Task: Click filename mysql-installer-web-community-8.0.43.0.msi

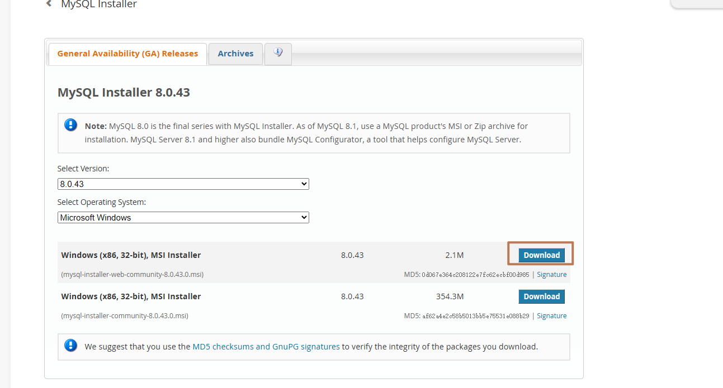Action: 133,275
